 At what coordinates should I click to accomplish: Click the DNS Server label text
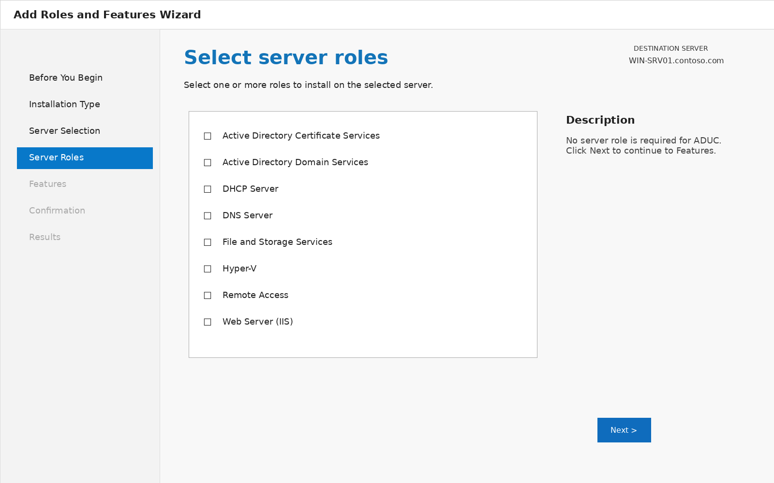coord(247,215)
